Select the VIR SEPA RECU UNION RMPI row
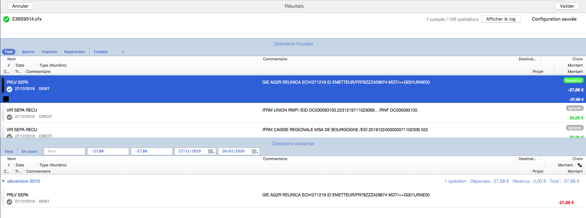The image size is (586, 218). pyautogui.click(x=293, y=113)
